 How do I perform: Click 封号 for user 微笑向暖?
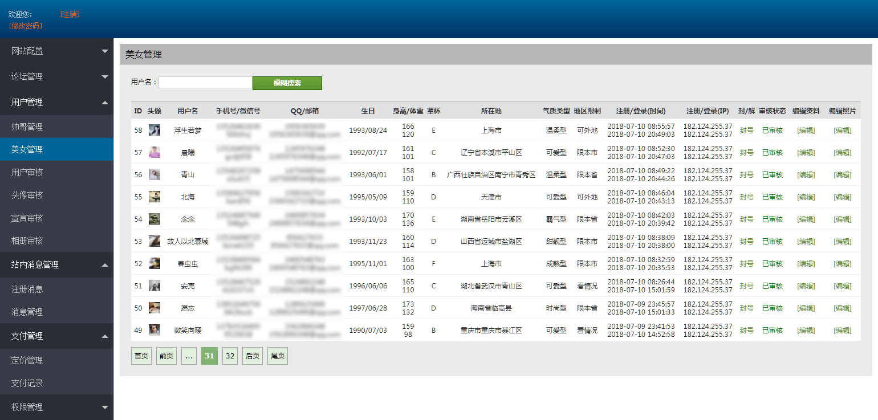746,331
